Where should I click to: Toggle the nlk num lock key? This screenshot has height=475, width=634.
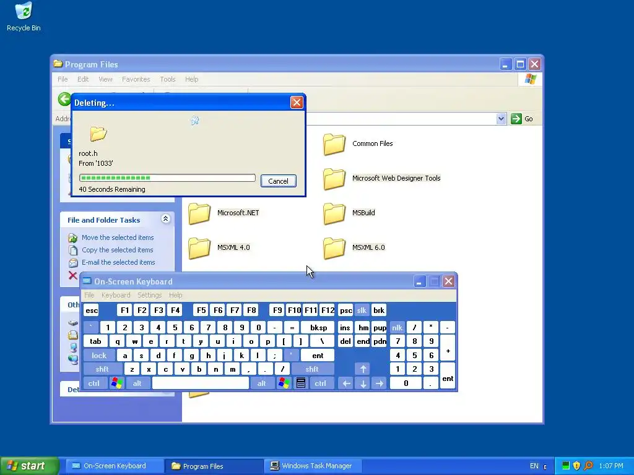tap(397, 328)
